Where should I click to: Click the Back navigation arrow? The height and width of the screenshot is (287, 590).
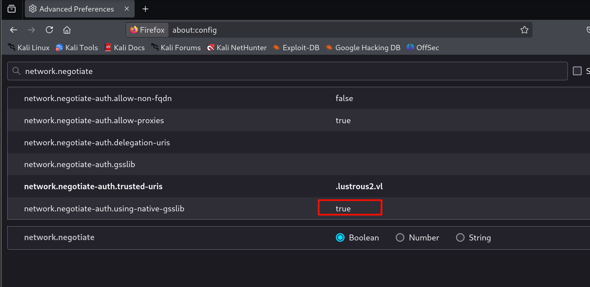(x=14, y=30)
